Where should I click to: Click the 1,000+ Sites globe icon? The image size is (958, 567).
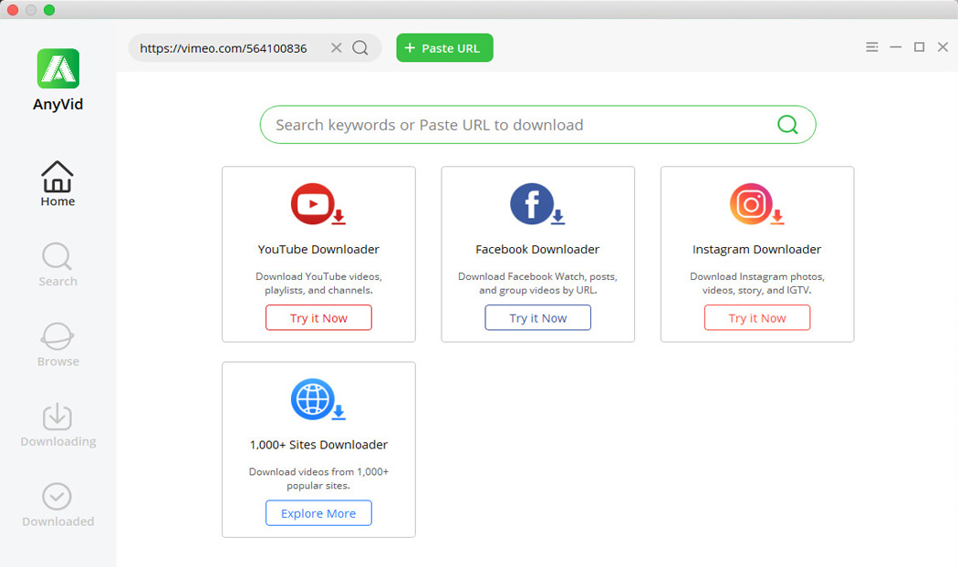pos(318,399)
